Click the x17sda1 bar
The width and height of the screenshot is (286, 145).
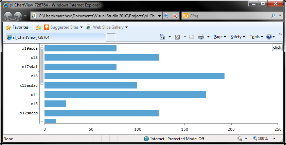(81, 67)
